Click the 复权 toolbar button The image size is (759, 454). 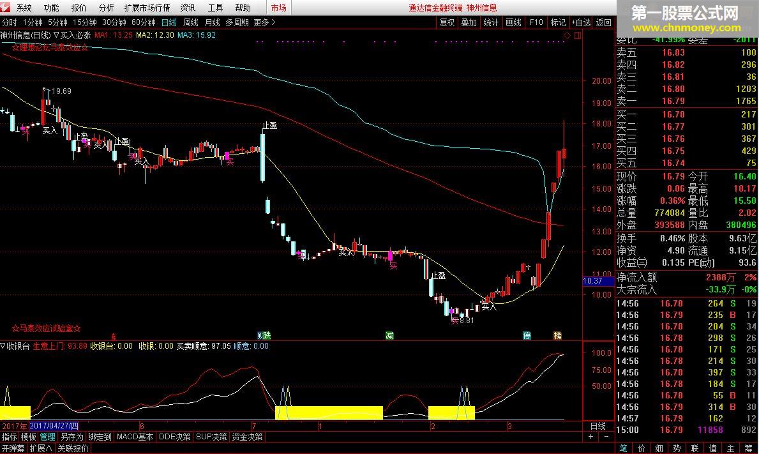pos(447,22)
